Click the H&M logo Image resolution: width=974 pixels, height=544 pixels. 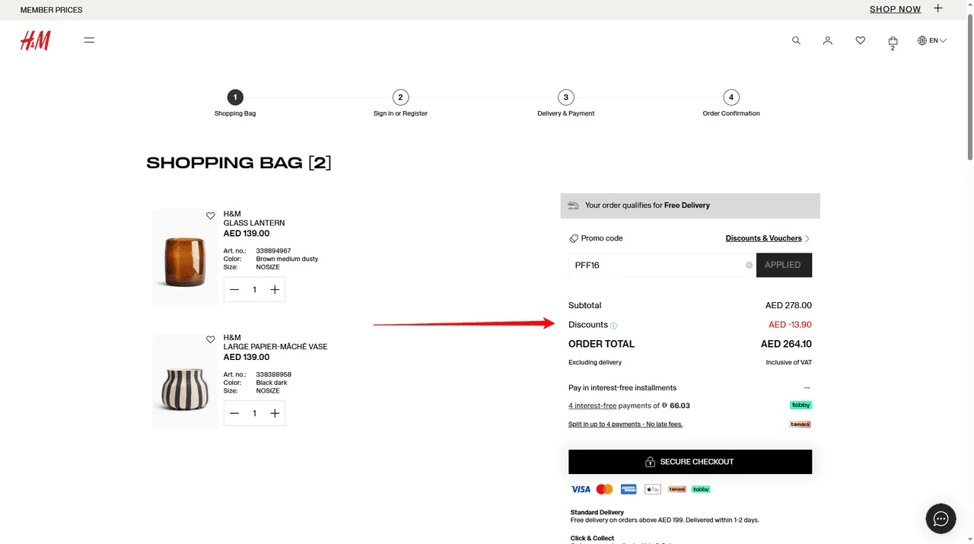coord(34,40)
